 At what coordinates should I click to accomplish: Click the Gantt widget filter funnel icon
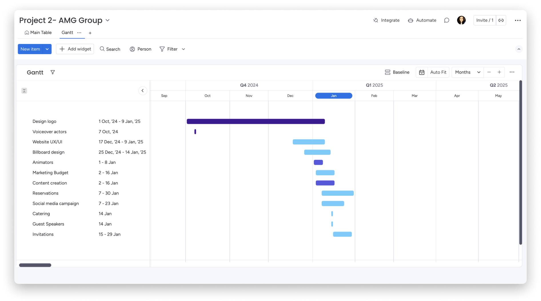coord(53,72)
